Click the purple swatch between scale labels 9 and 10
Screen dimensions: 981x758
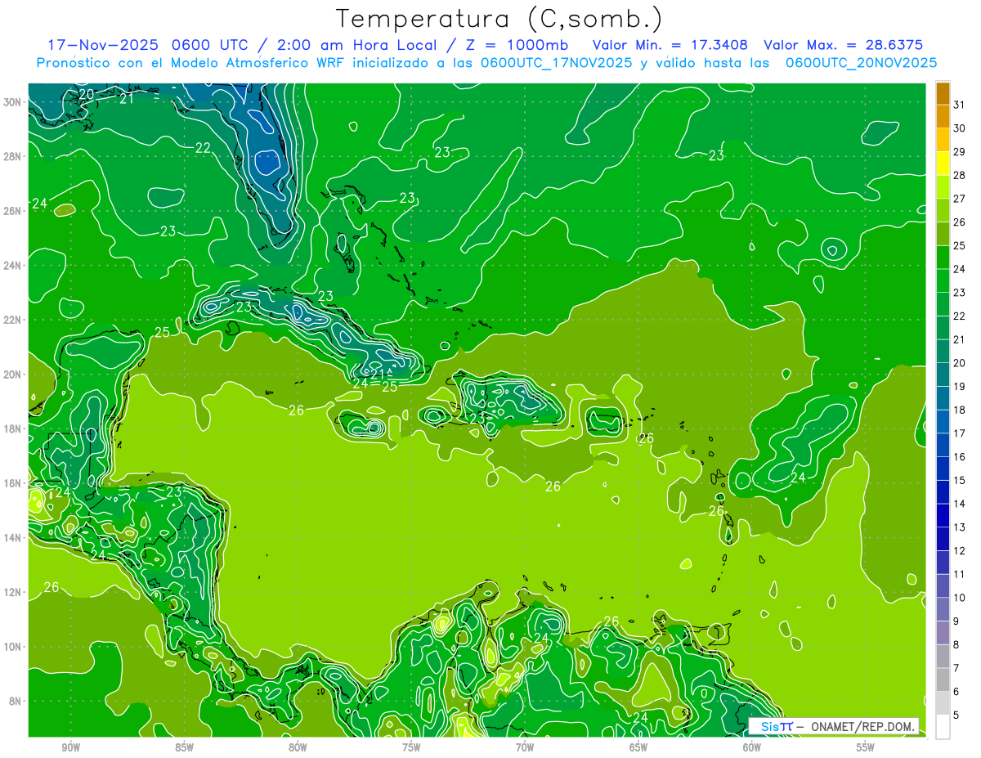tap(943, 609)
